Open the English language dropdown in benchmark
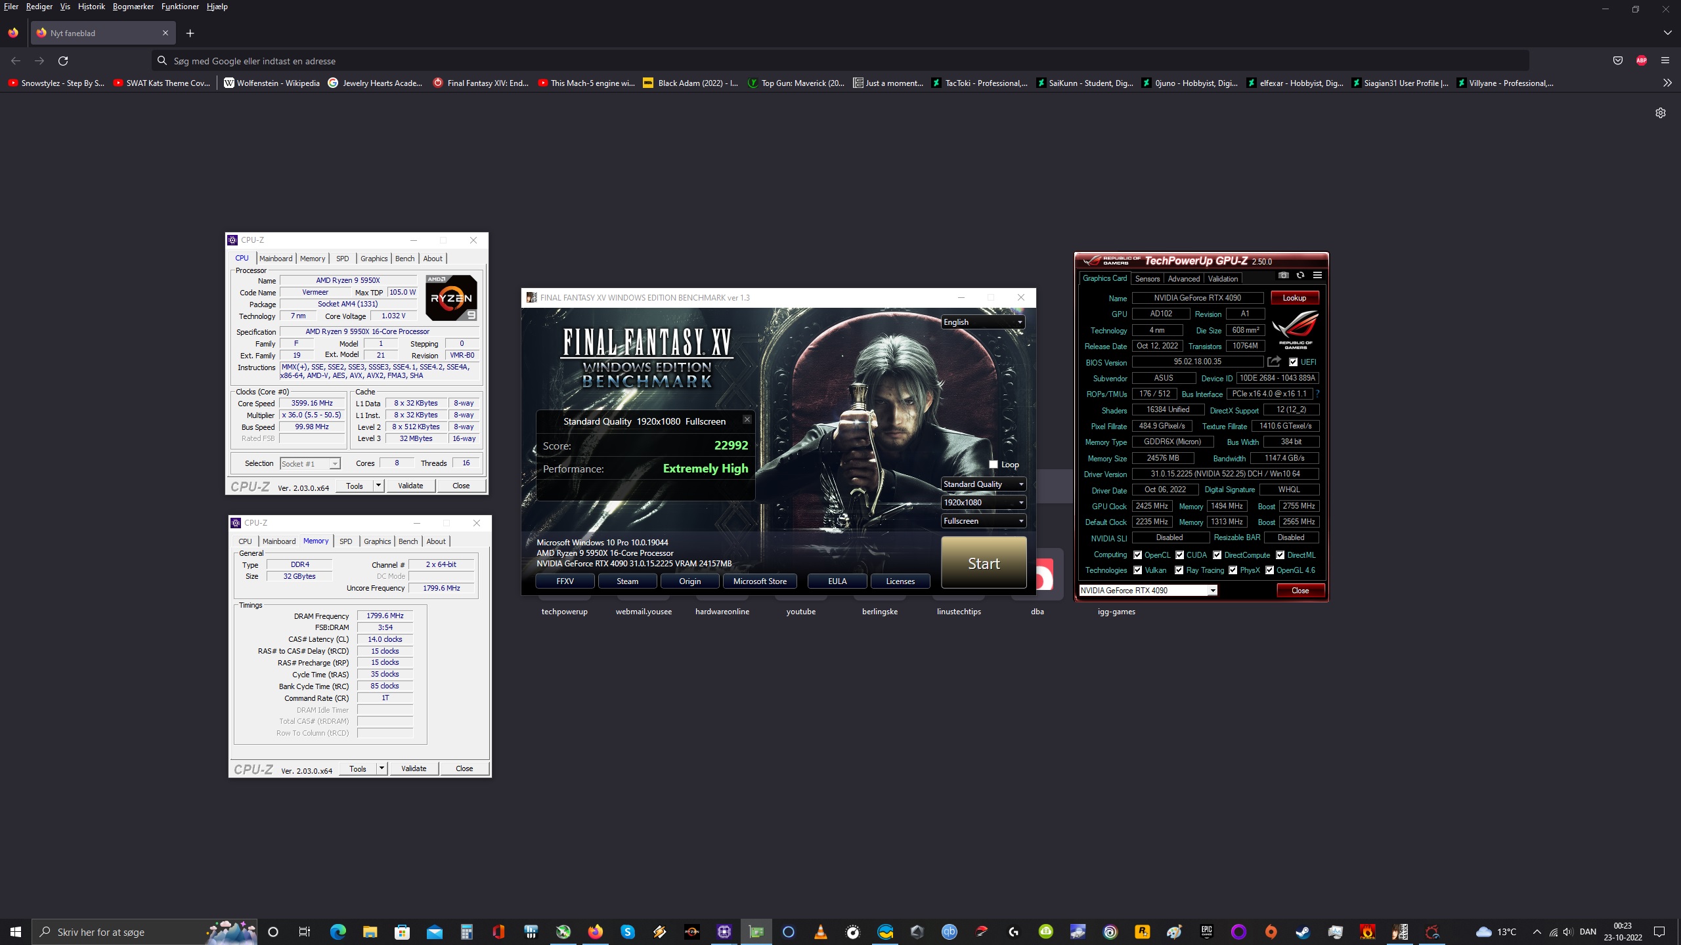This screenshot has height=945, width=1681. [x=983, y=322]
